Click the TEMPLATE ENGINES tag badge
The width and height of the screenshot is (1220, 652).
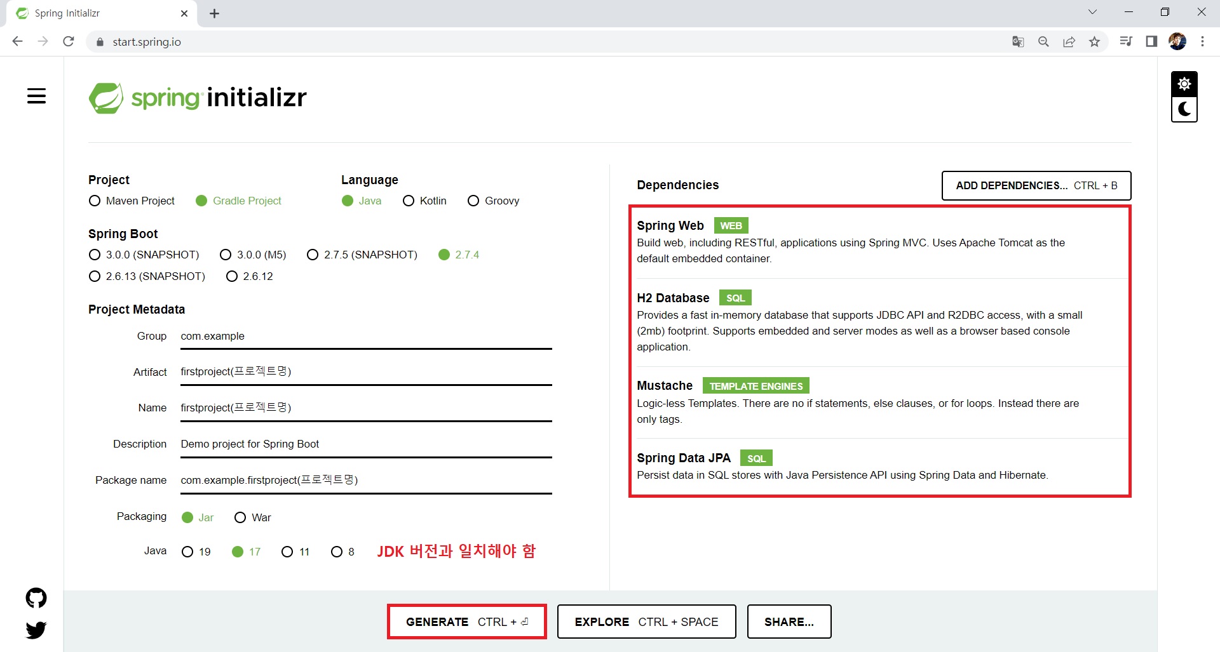(756, 386)
